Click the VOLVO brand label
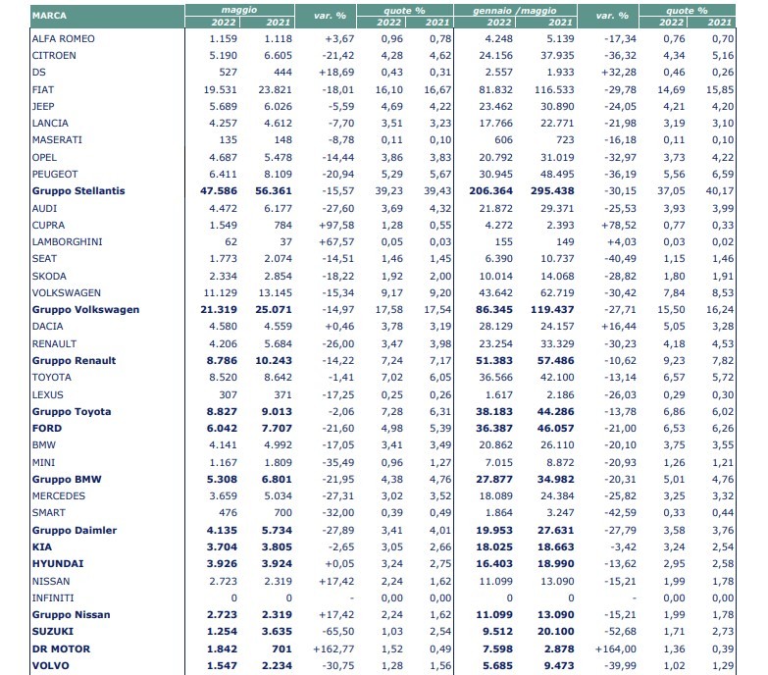The width and height of the screenshot is (768, 675). point(50,665)
